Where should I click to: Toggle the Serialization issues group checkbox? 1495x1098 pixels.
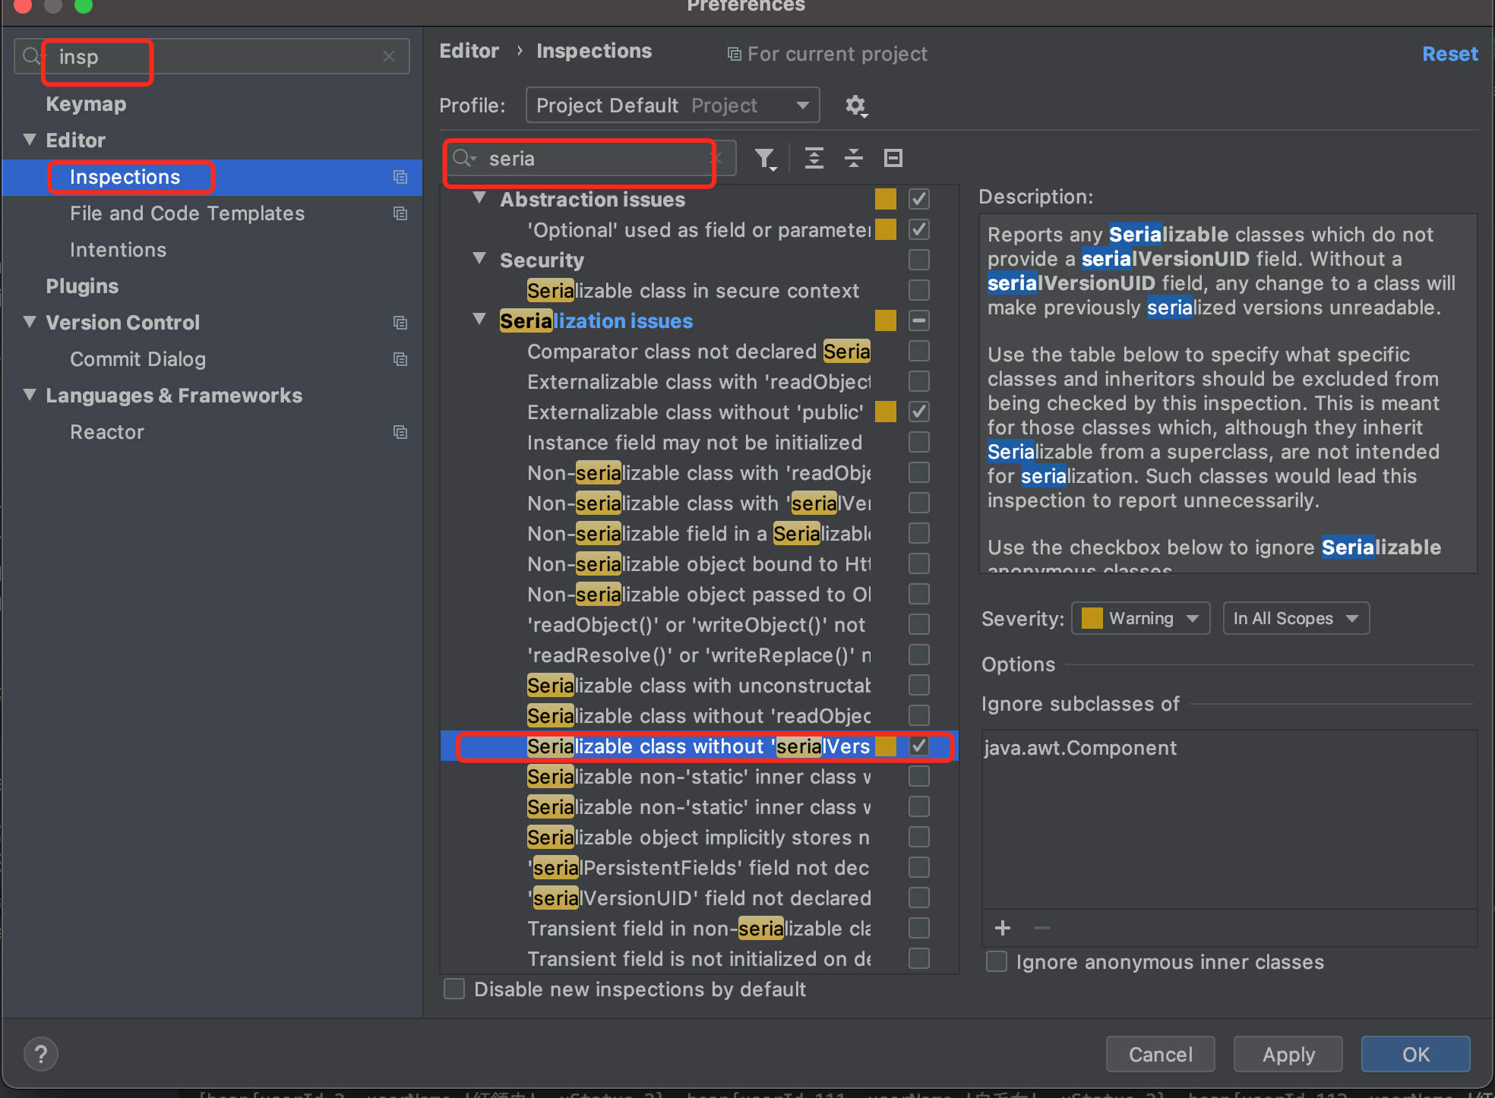(919, 320)
